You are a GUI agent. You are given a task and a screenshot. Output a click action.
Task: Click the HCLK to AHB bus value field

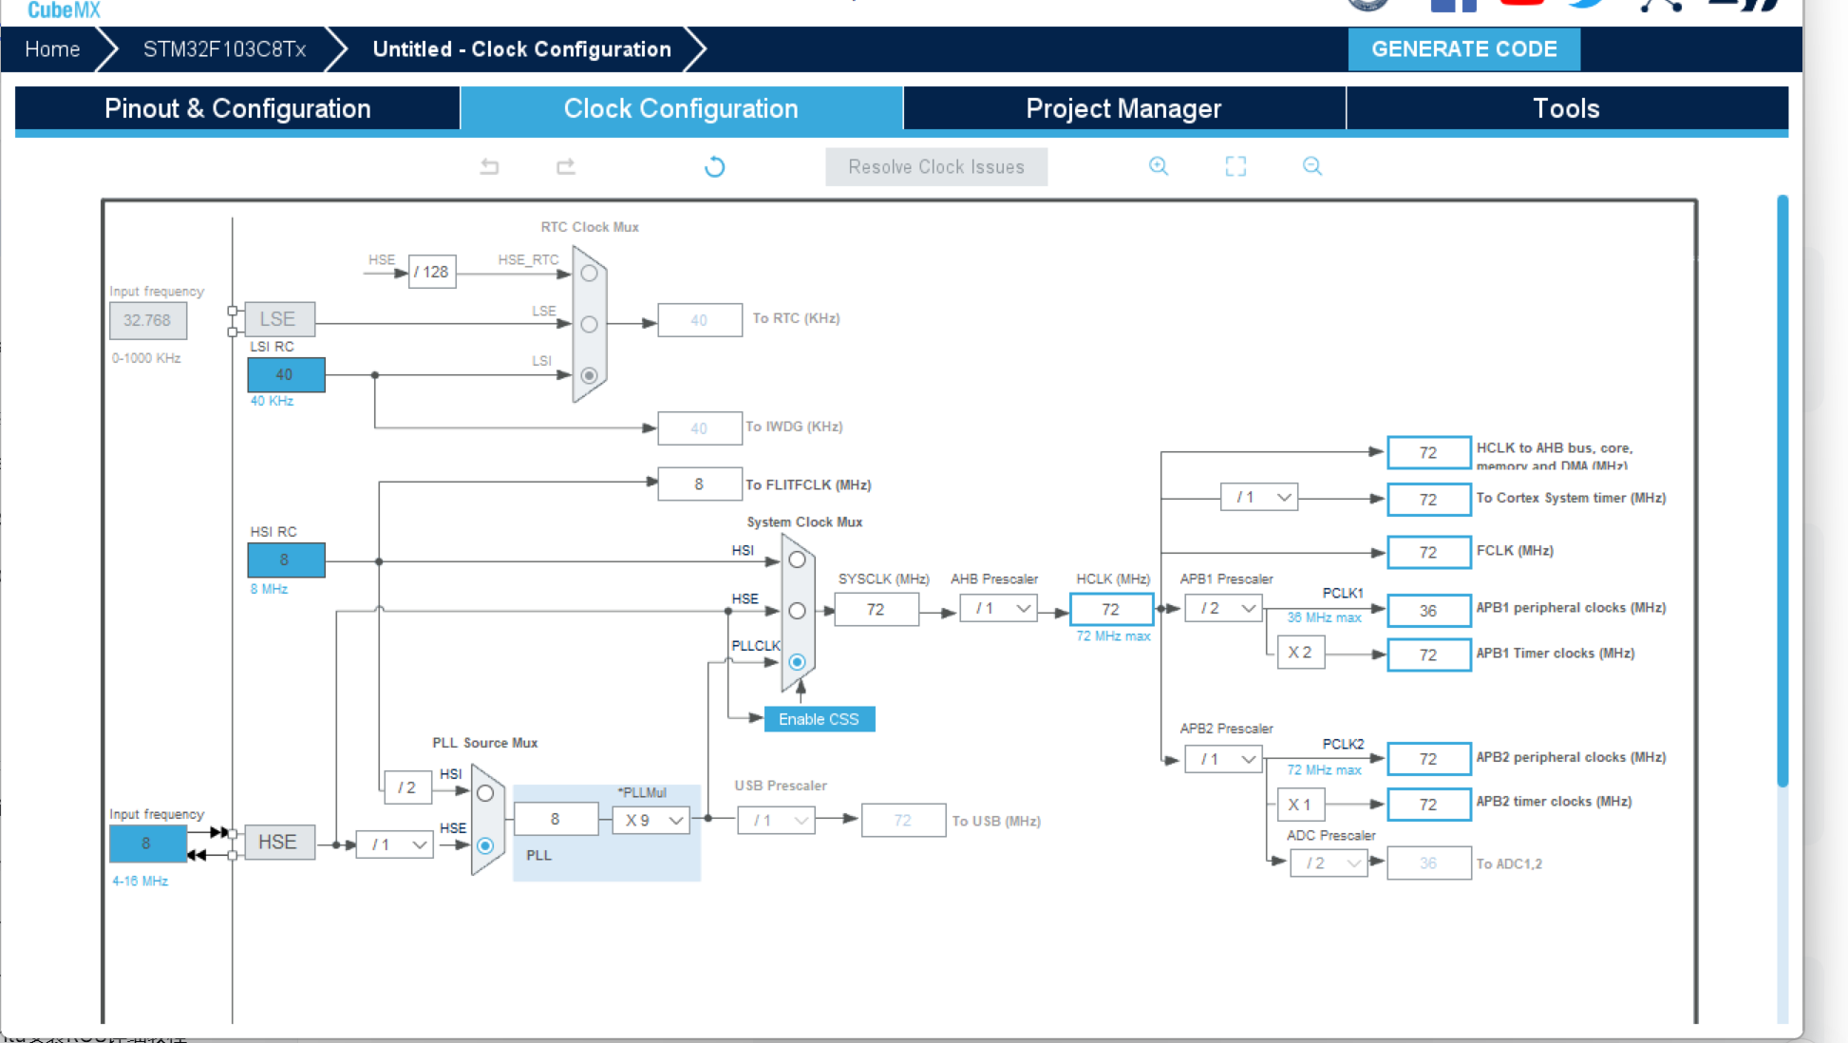coord(1428,452)
